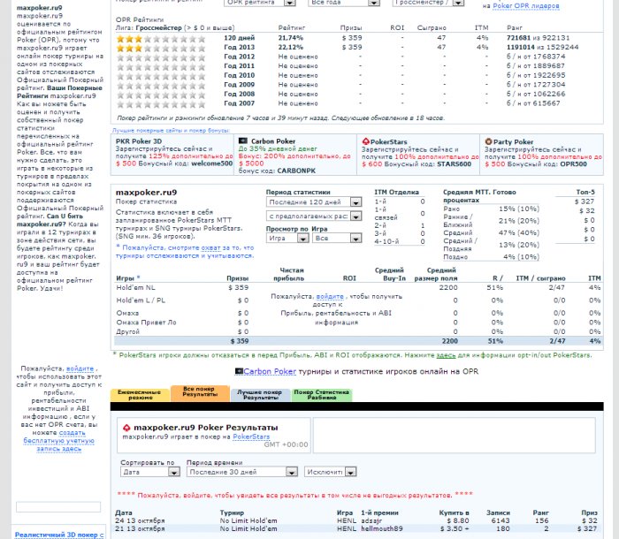Screen dimensions: 619x539
Task: Switch to the Ежемесячные резюме tab
Action: coord(140,395)
